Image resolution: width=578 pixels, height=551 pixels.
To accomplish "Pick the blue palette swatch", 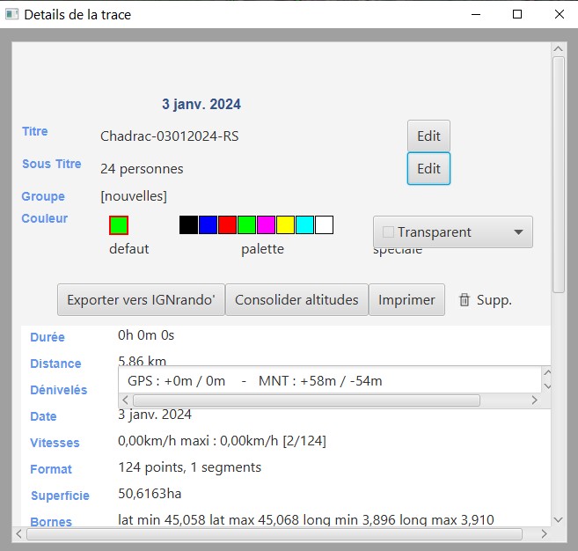I will click(208, 224).
